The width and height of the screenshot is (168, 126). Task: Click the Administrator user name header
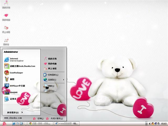coord(11,52)
